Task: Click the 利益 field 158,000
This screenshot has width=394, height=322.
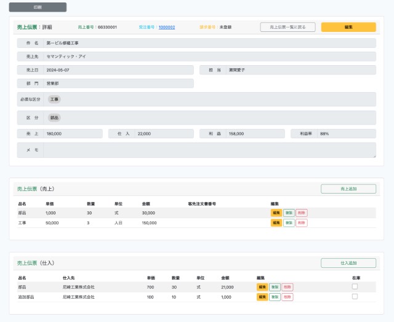Action: tap(255, 134)
